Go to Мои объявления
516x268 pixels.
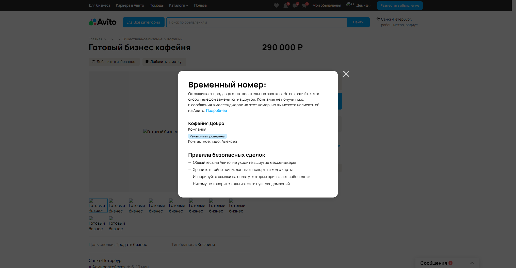tap(327, 5)
